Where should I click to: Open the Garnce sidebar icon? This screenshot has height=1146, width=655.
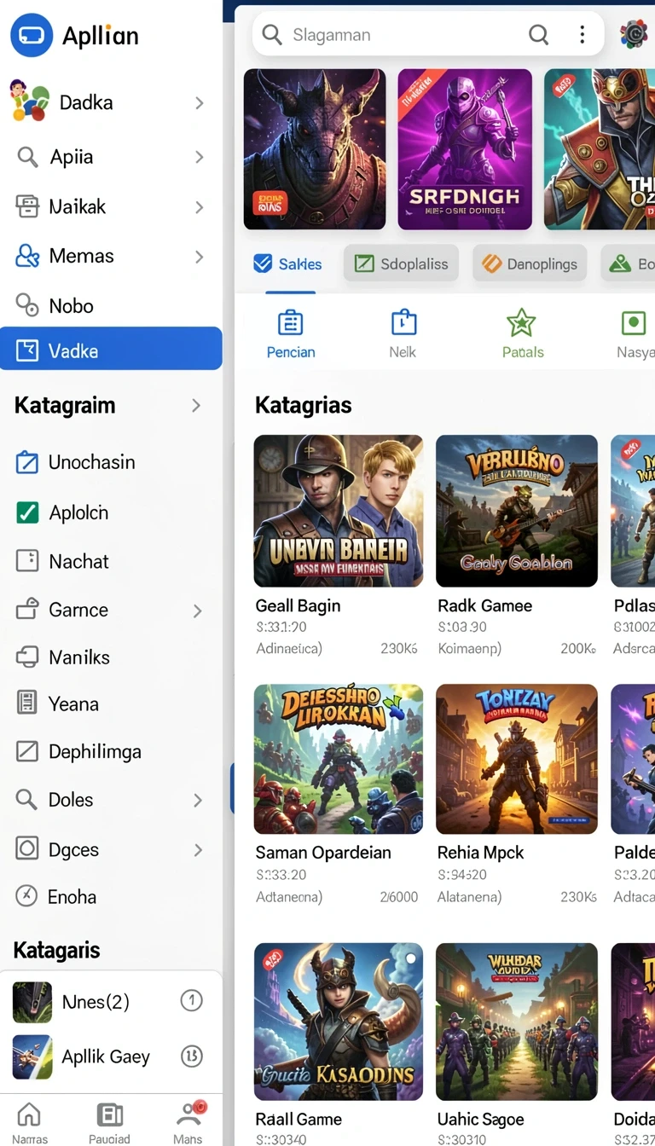(27, 610)
